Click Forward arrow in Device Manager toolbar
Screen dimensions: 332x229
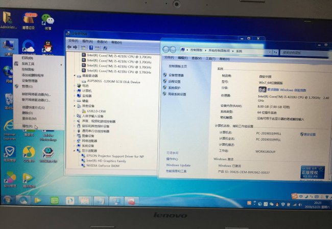pyautogui.click(x=75, y=47)
